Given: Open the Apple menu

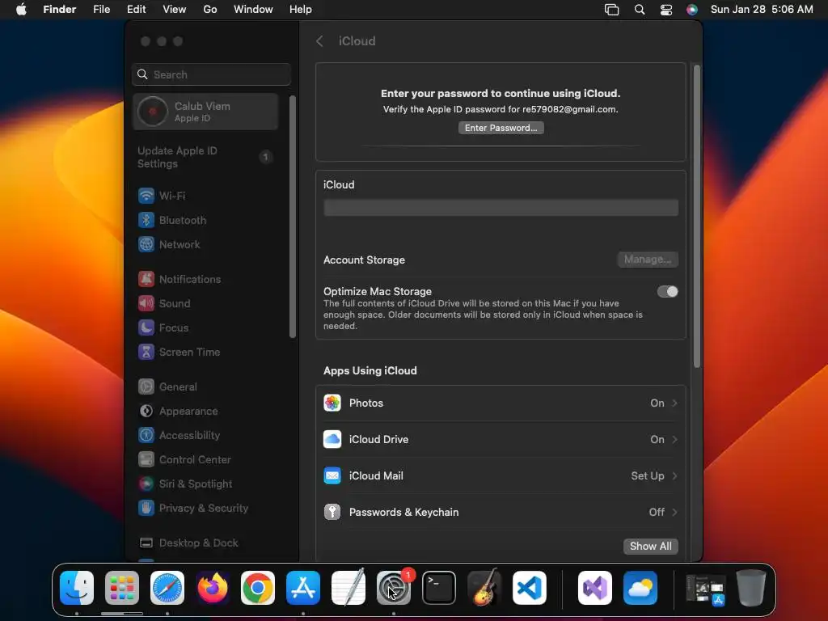Looking at the screenshot, I should pos(21,10).
